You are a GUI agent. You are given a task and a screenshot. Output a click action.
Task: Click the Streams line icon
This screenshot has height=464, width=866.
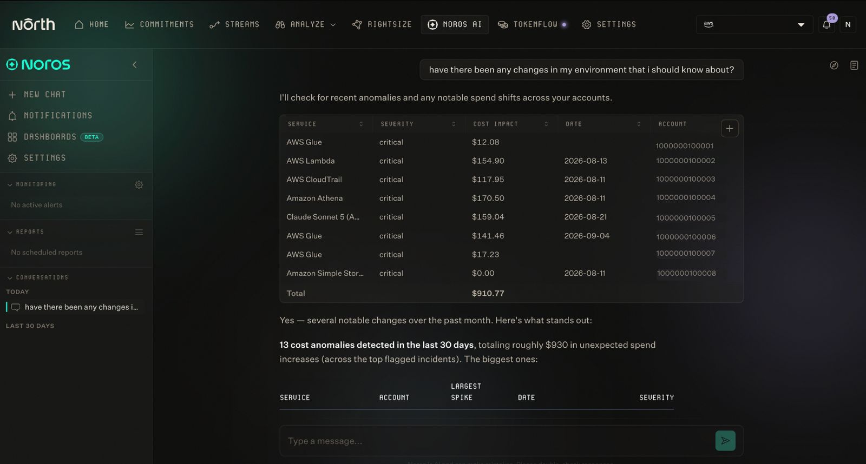214,25
